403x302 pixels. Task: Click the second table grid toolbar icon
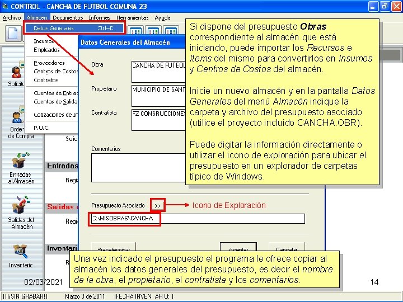[153, 30]
